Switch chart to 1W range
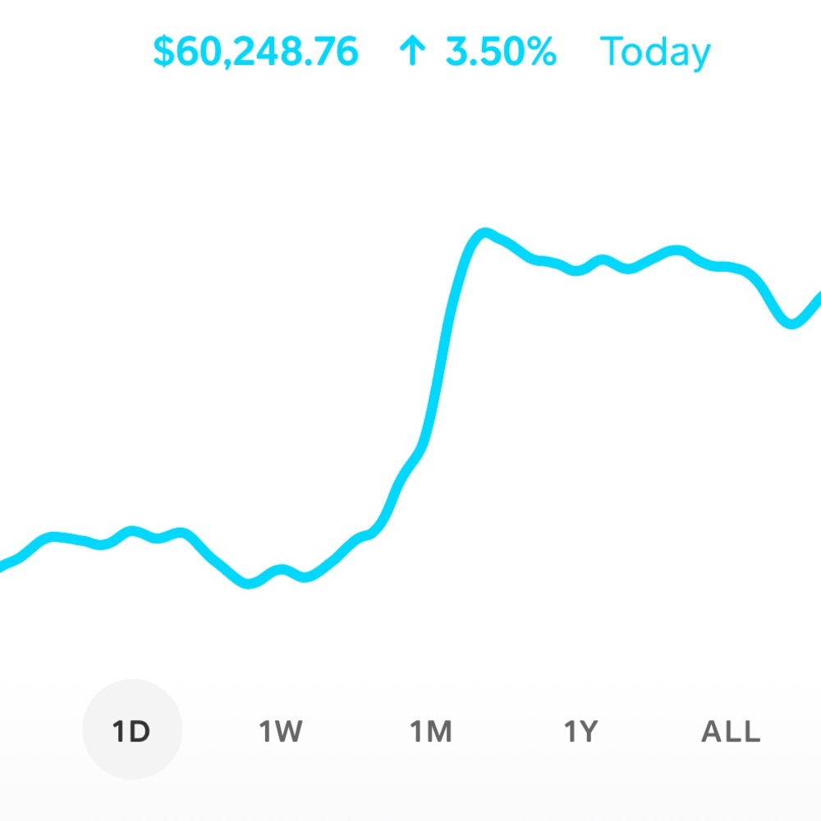This screenshot has height=821, width=821. [x=281, y=730]
